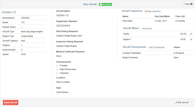Click the Aircraft Name value CESSNA 172

coord(62,15)
